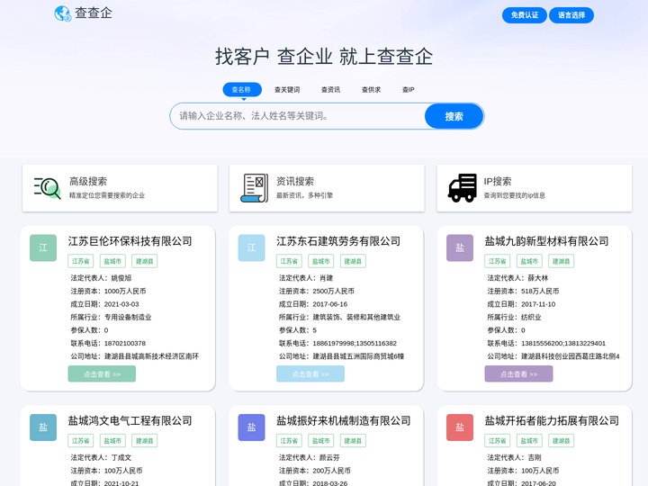
Task: Click 江苏省 tag on 盐城鸿文电气工程 card
Action: [81, 441]
